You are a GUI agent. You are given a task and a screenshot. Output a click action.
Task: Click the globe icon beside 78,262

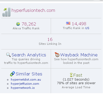[18, 24]
